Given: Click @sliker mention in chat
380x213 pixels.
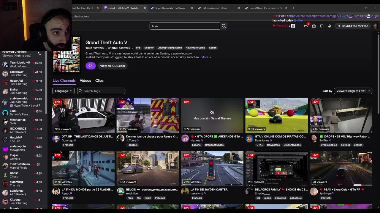Looking at the screenshot, I should tap(299, 20).
